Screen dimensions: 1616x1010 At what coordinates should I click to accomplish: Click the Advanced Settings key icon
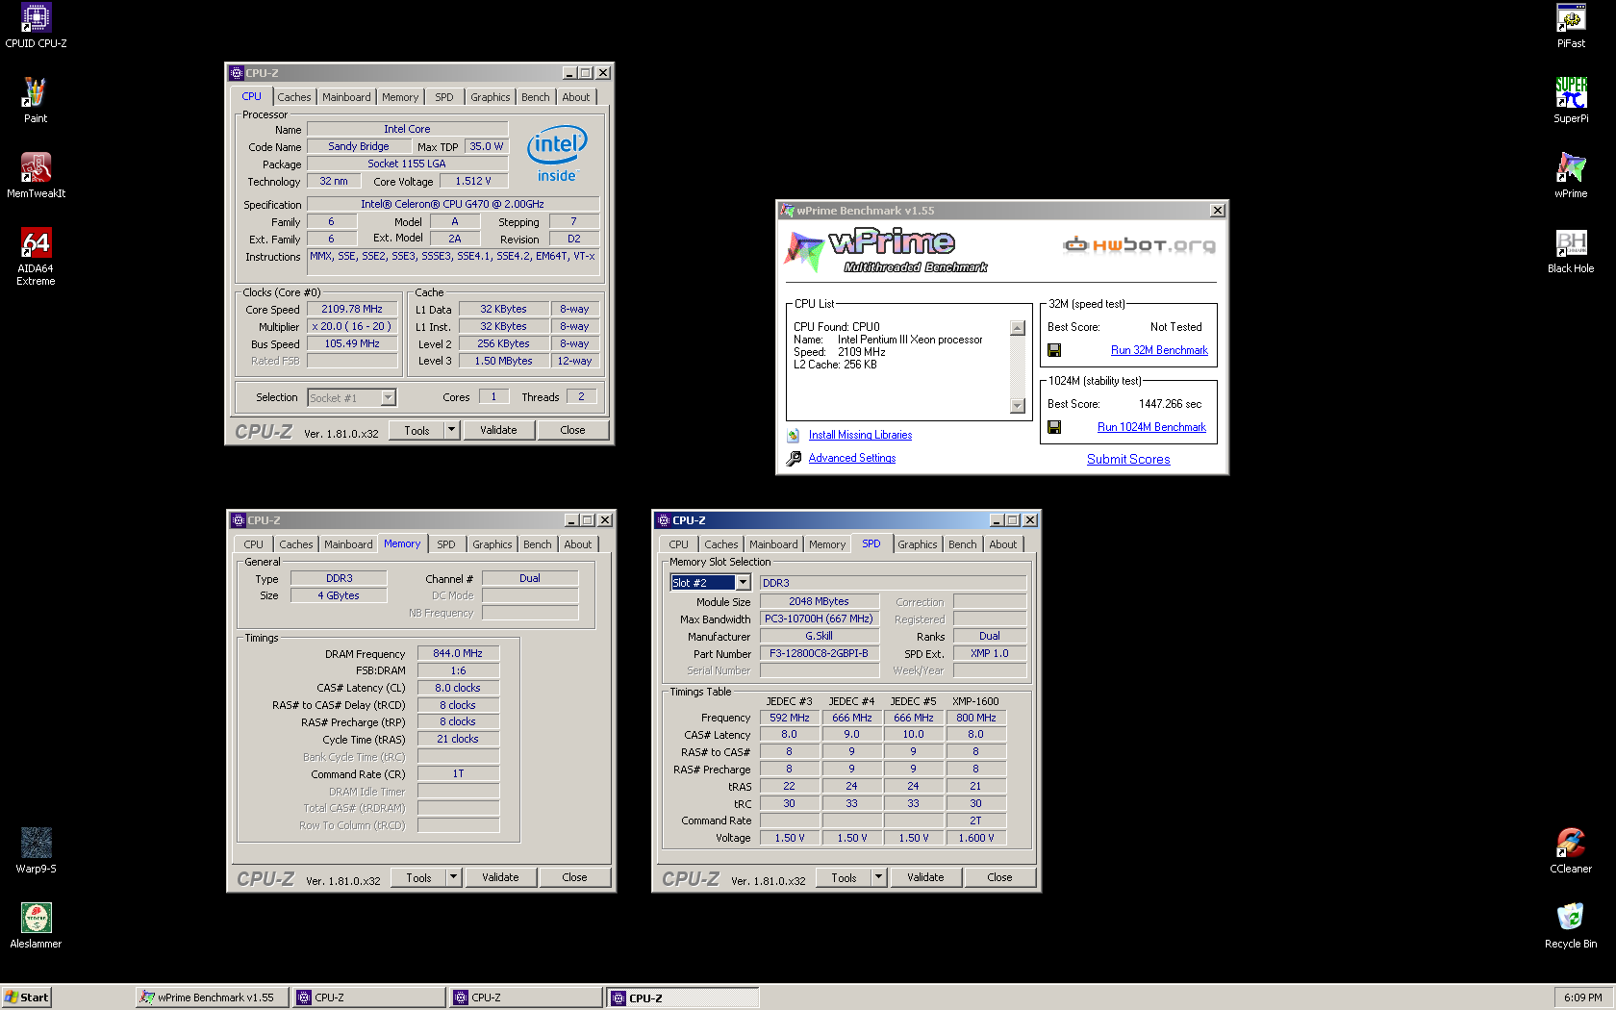point(794,459)
